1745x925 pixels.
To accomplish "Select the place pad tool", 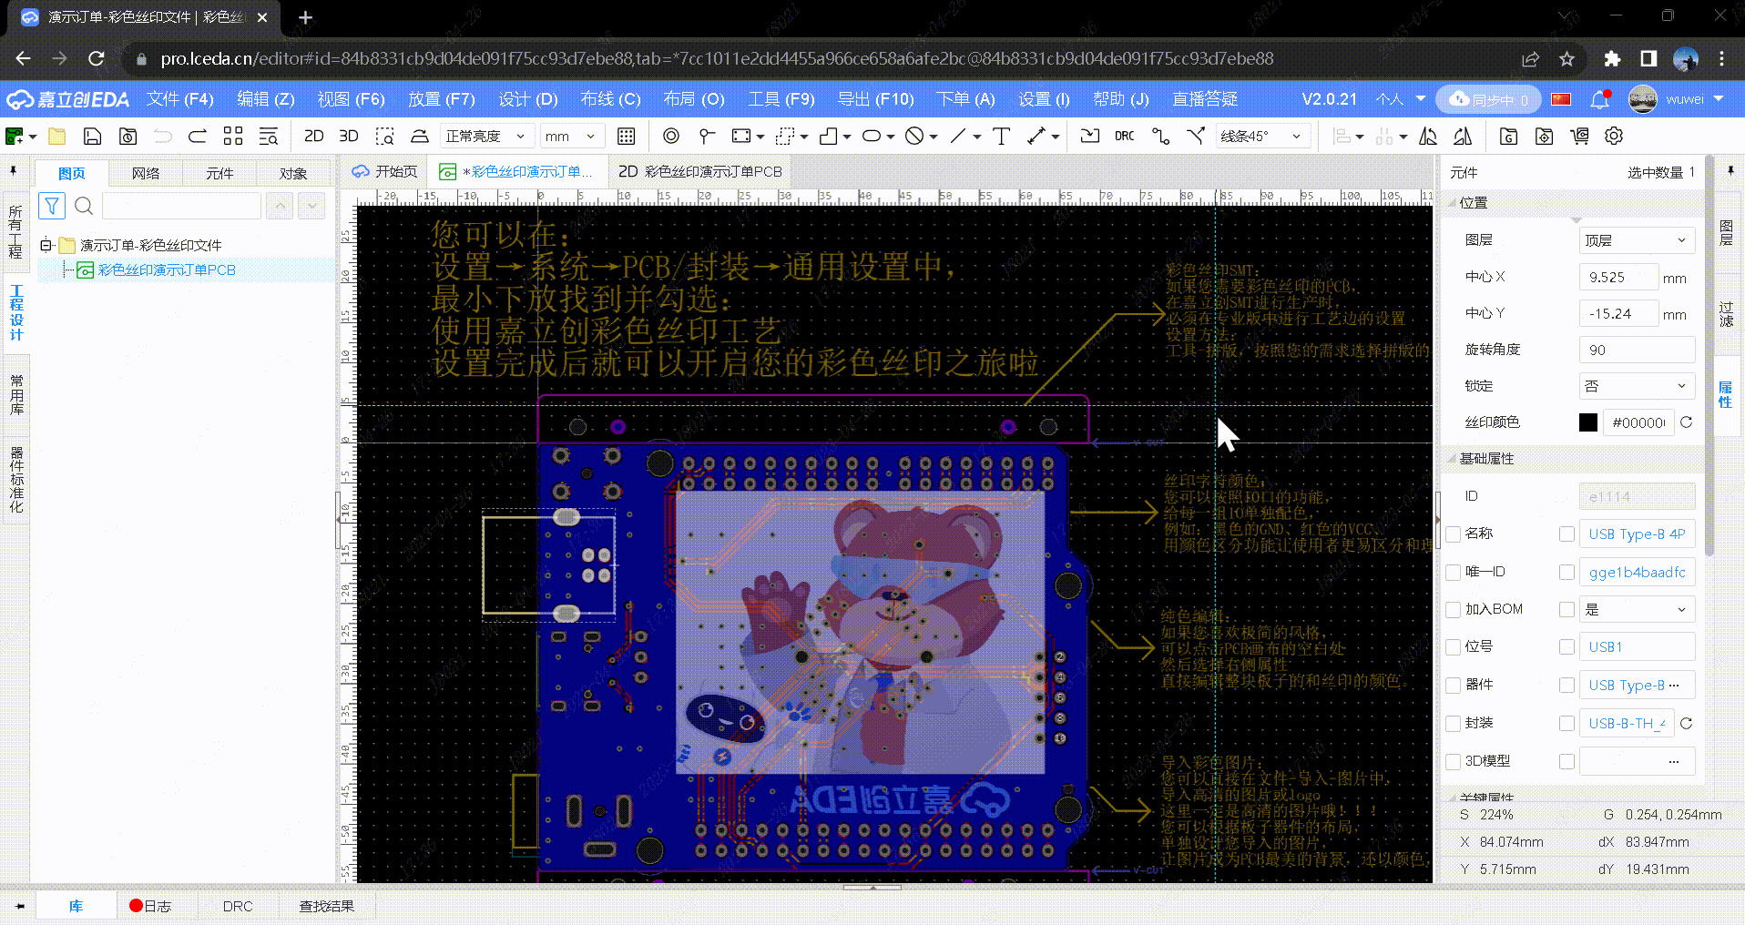I will click(671, 137).
